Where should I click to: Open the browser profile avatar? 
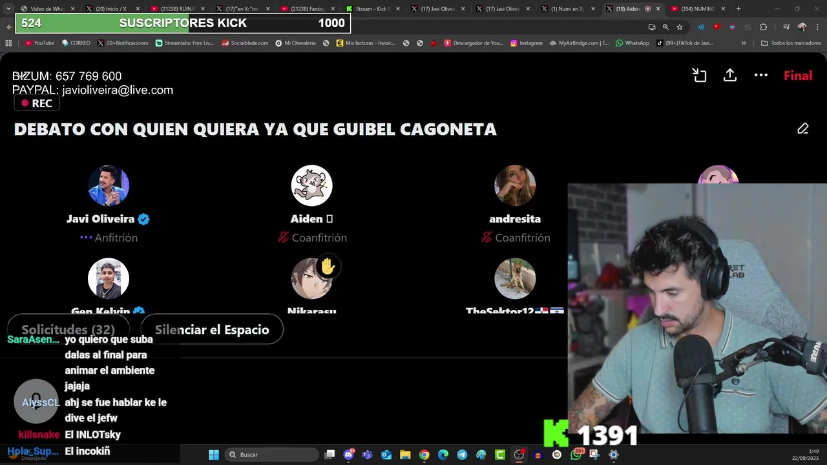[802, 27]
